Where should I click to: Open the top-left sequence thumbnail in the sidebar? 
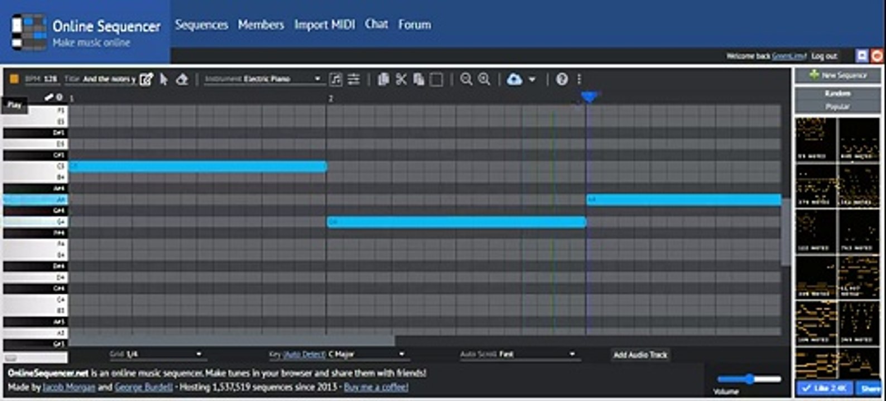[816, 139]
